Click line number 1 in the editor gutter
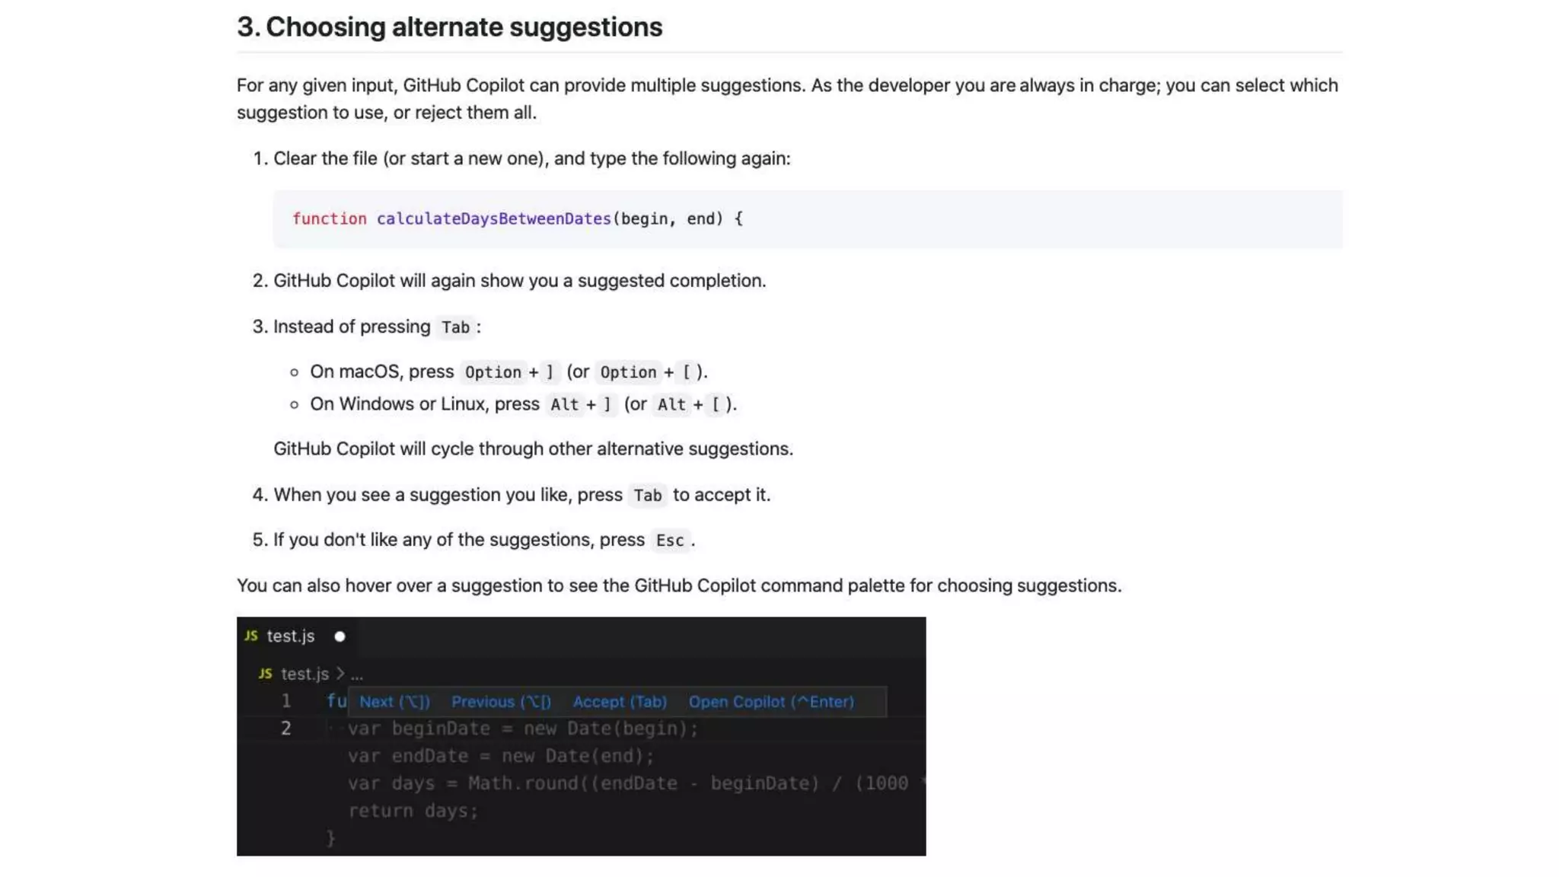This screenshot has height=877, width=1559. pyautogui.click(x=286, y=701)
